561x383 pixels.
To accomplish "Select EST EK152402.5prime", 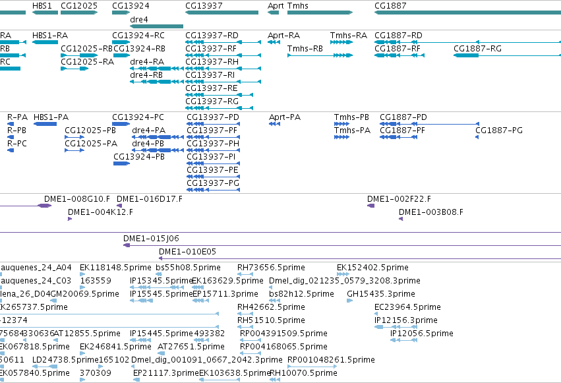I will (343, 274).
